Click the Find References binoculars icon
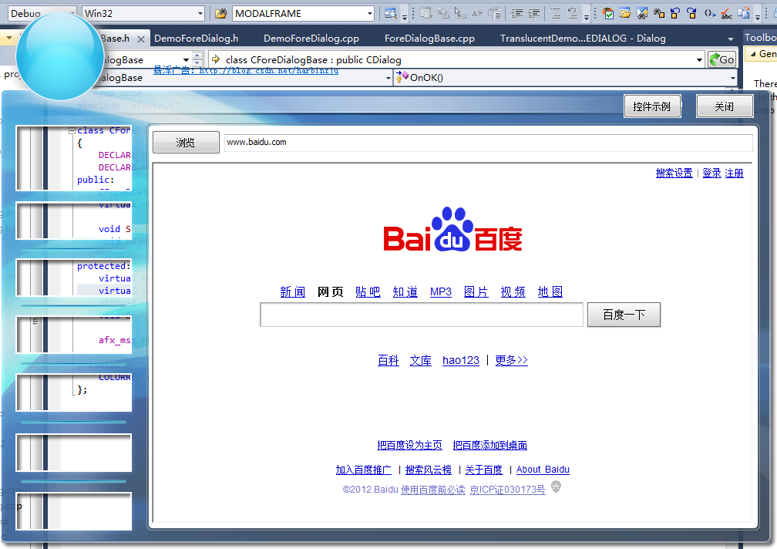 [659, 14]
